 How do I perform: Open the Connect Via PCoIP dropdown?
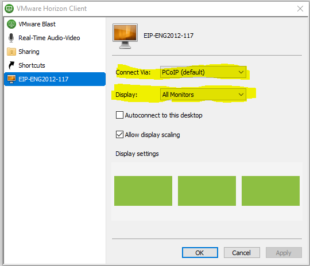click(203, 72)
